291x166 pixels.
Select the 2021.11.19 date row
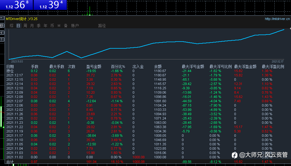(x=15, y=131)
